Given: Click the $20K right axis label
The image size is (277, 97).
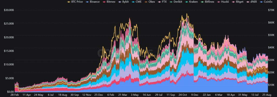Looking at the screenshot, I should click(x=271, y=72).
